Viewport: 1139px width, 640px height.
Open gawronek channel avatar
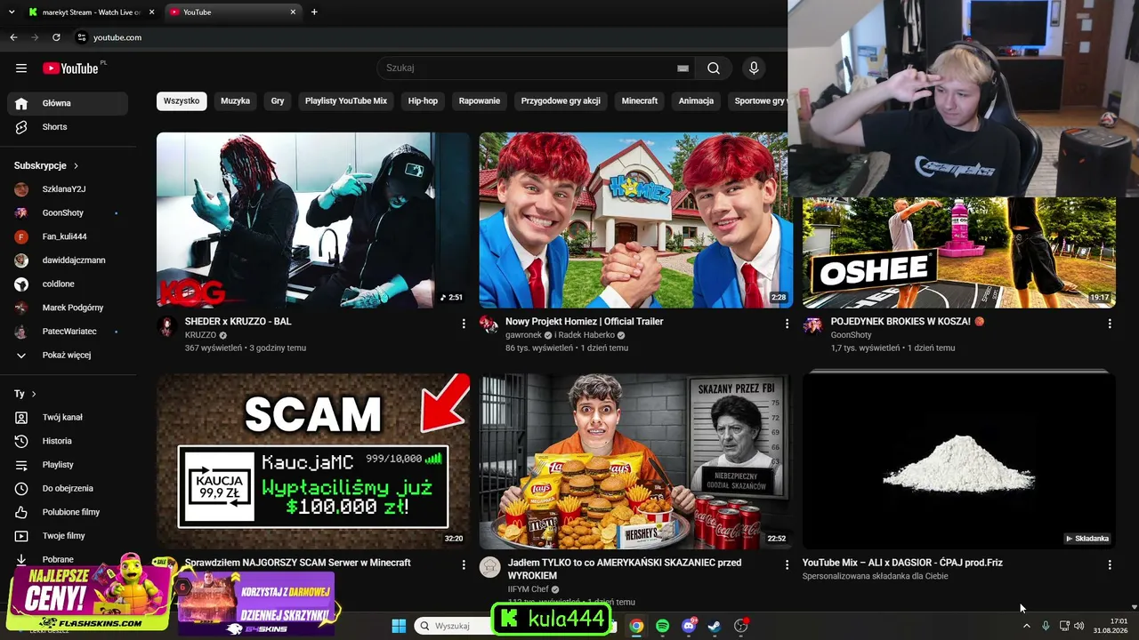click(489, 324)
